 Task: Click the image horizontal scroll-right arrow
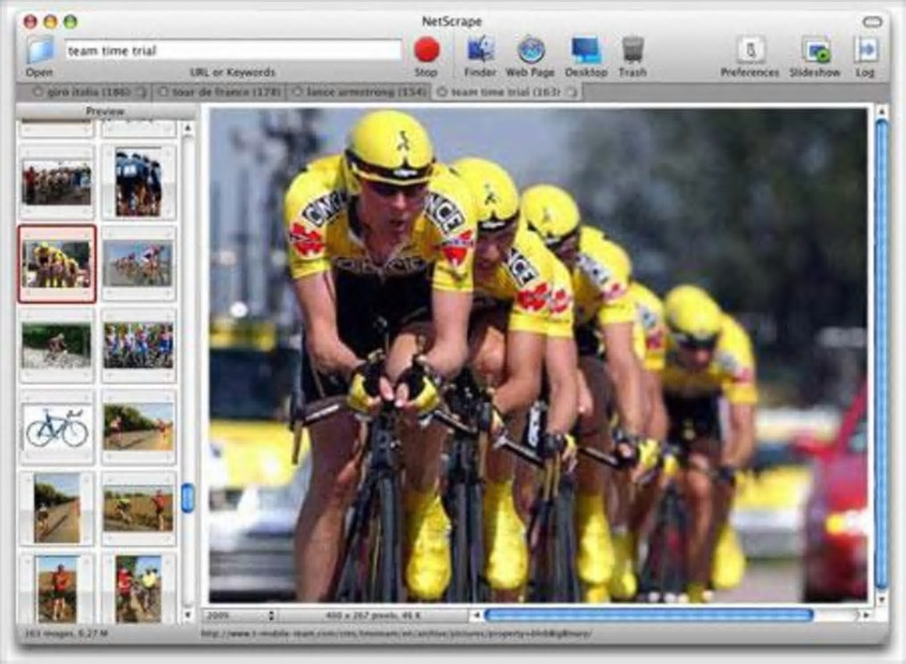[866, 615]
